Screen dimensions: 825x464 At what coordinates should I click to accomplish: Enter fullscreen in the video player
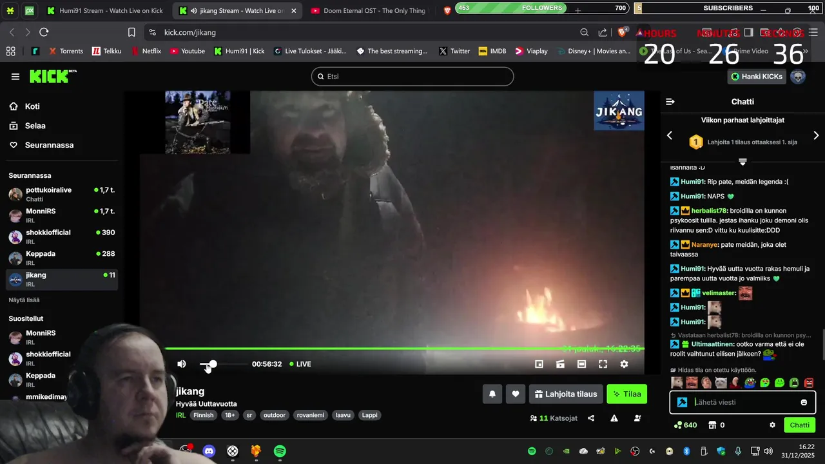603,364
